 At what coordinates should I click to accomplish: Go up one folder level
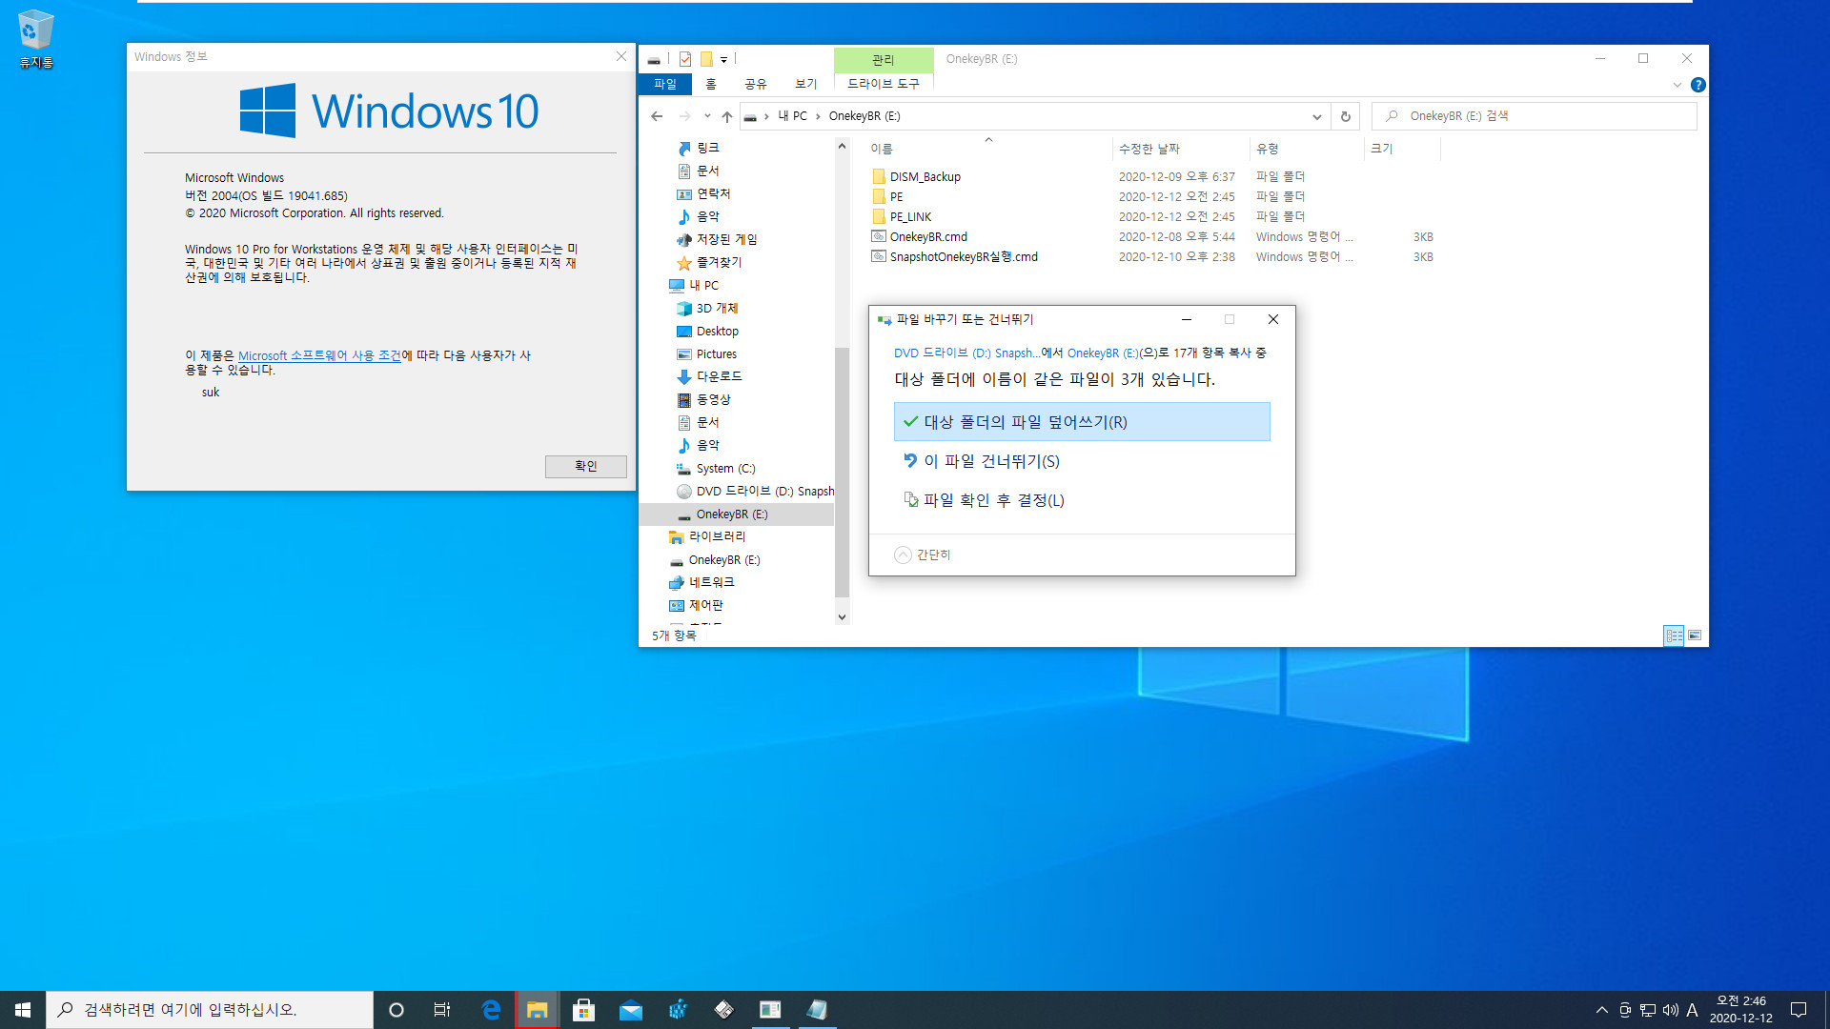727,116
